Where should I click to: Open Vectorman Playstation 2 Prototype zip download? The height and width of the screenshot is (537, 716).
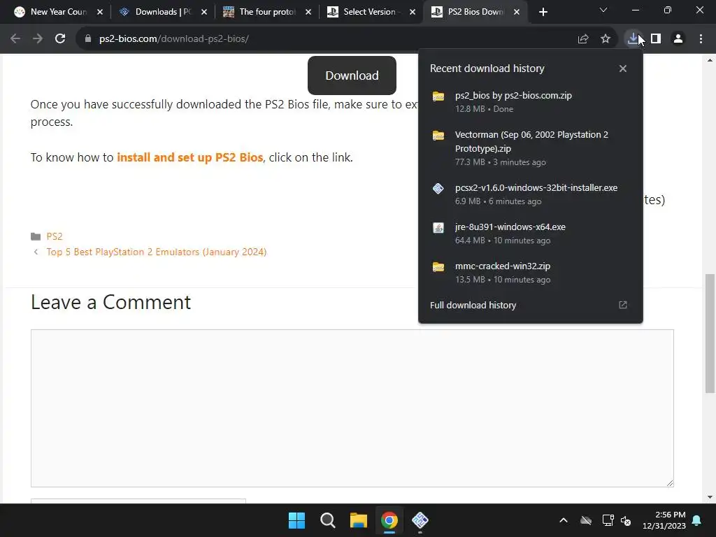click(531, 148)
